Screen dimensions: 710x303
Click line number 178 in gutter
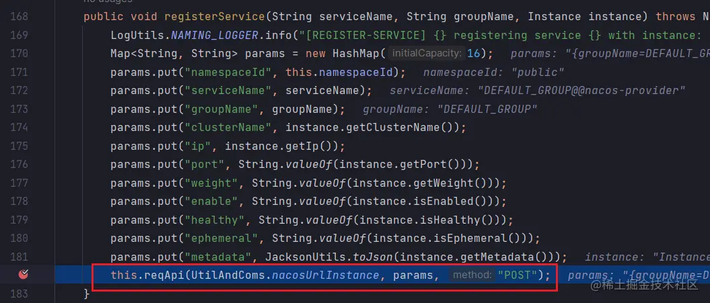click(x=19, y=202)
